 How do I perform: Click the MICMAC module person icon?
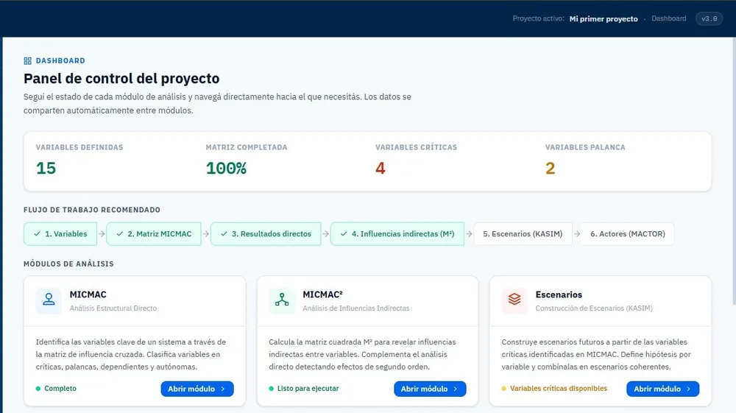coord(49,300)
